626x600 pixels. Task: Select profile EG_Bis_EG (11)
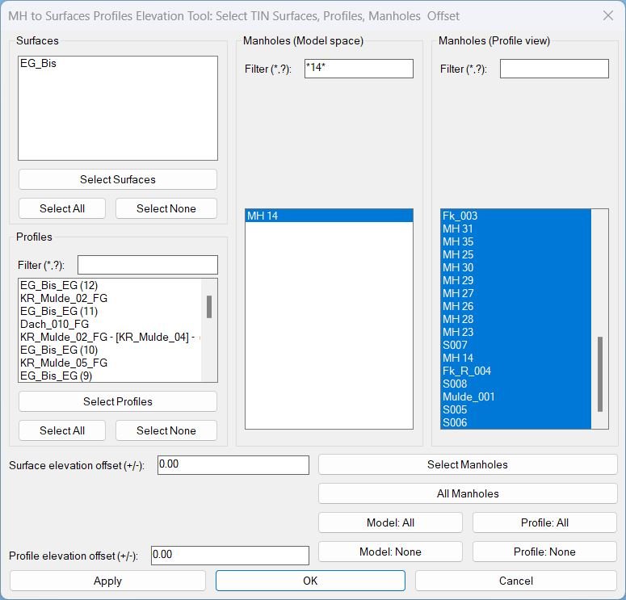point(110,311)
